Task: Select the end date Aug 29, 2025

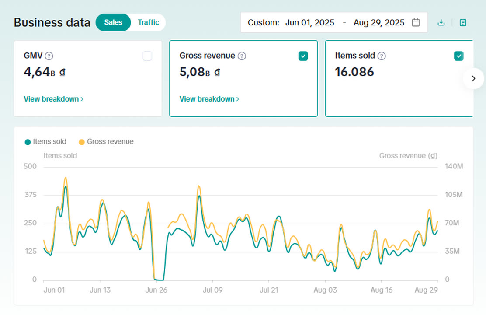Action: (x=379, y=22)
